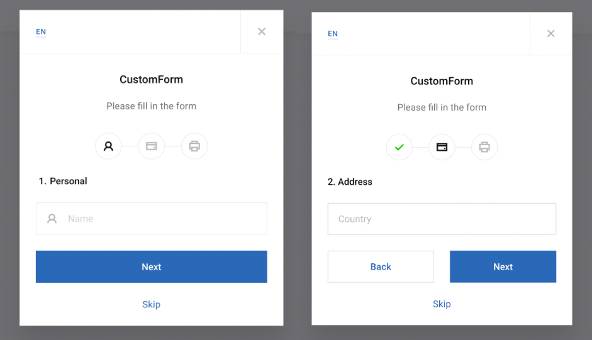The image size is (592, 340).
Task: Click the green checkmark step in right form
Action: pyautogui.click(x=399, y=147)
